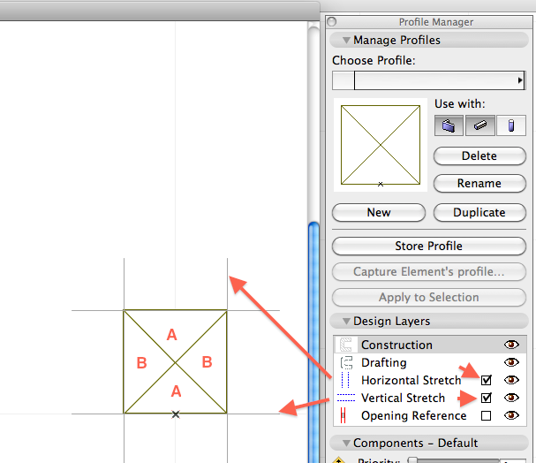Click the profile preview thumbnail
536x463 pixels.
coord(380,145)
